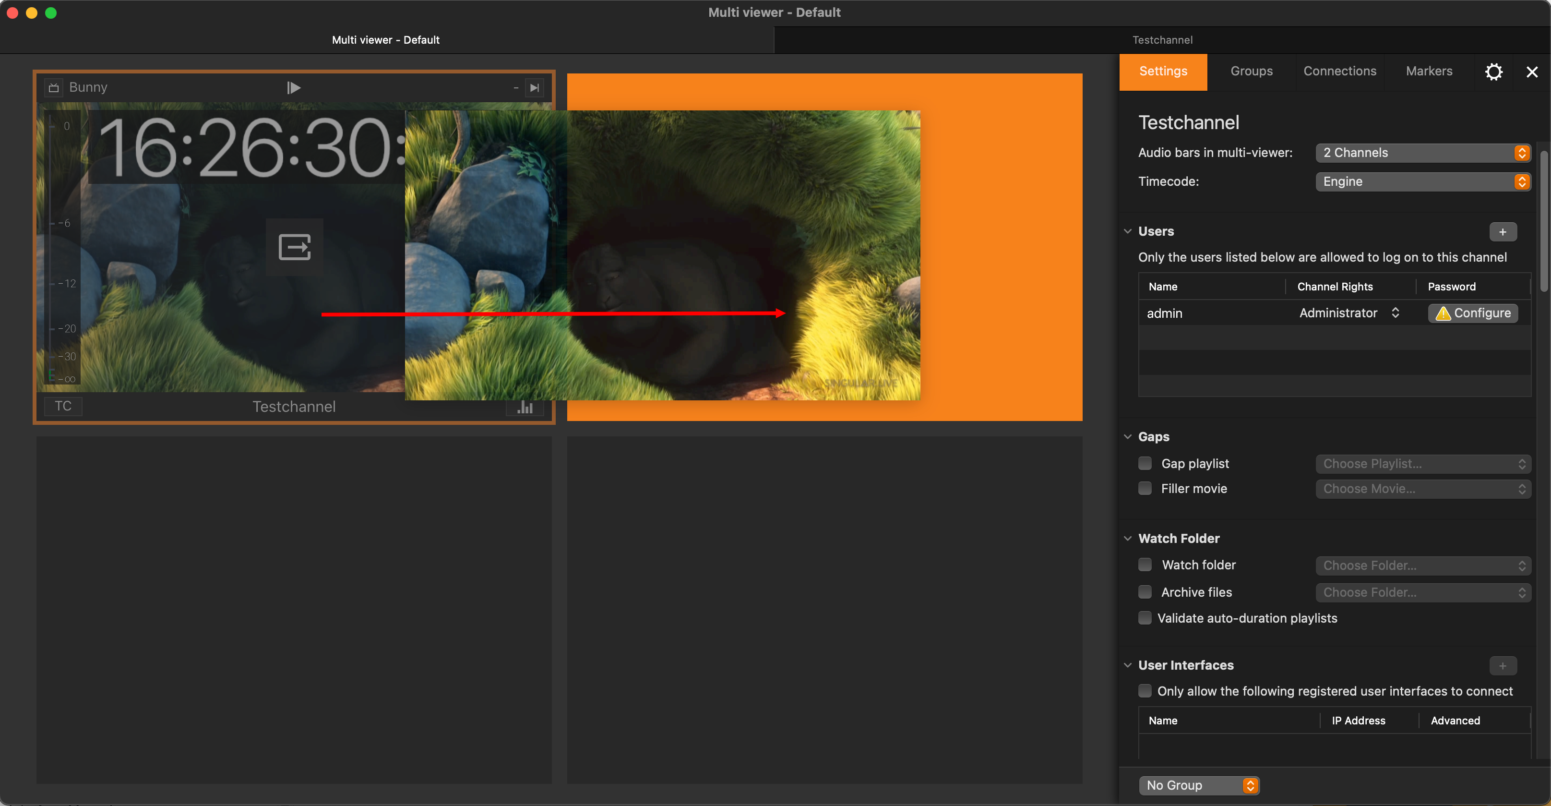This screenshot has height=806, width=1551.
Task: Tick the Archive files checkbox
Action: tap(1145, 592)
